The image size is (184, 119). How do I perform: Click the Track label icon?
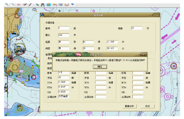point(55,5)
